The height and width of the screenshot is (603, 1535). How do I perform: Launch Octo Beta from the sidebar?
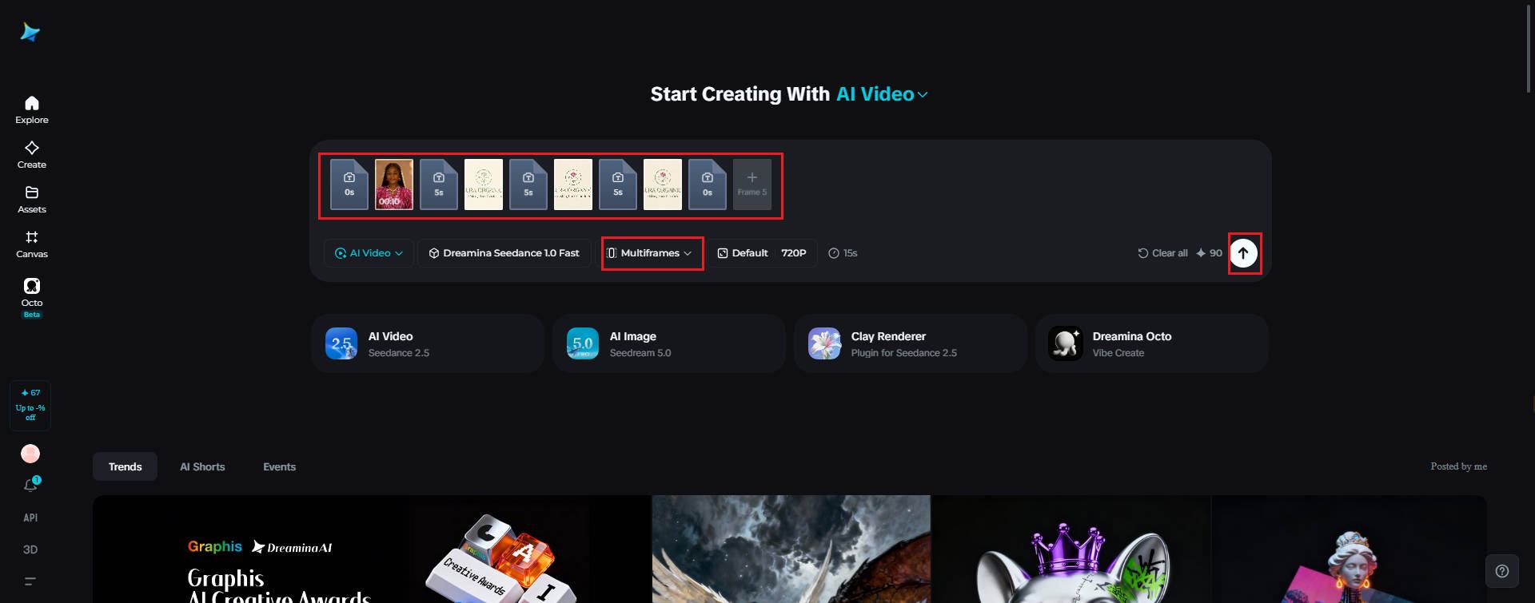[x=32, y=298]
